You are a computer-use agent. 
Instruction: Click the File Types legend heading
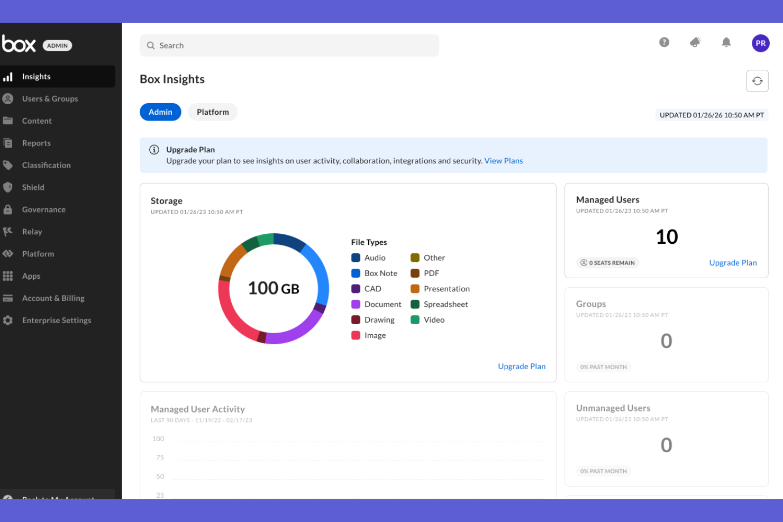(369, 242)
